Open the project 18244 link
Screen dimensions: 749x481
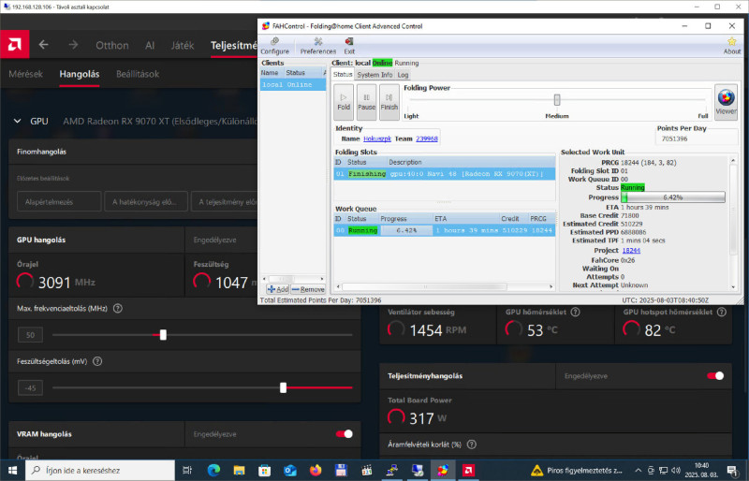(631, 251)
